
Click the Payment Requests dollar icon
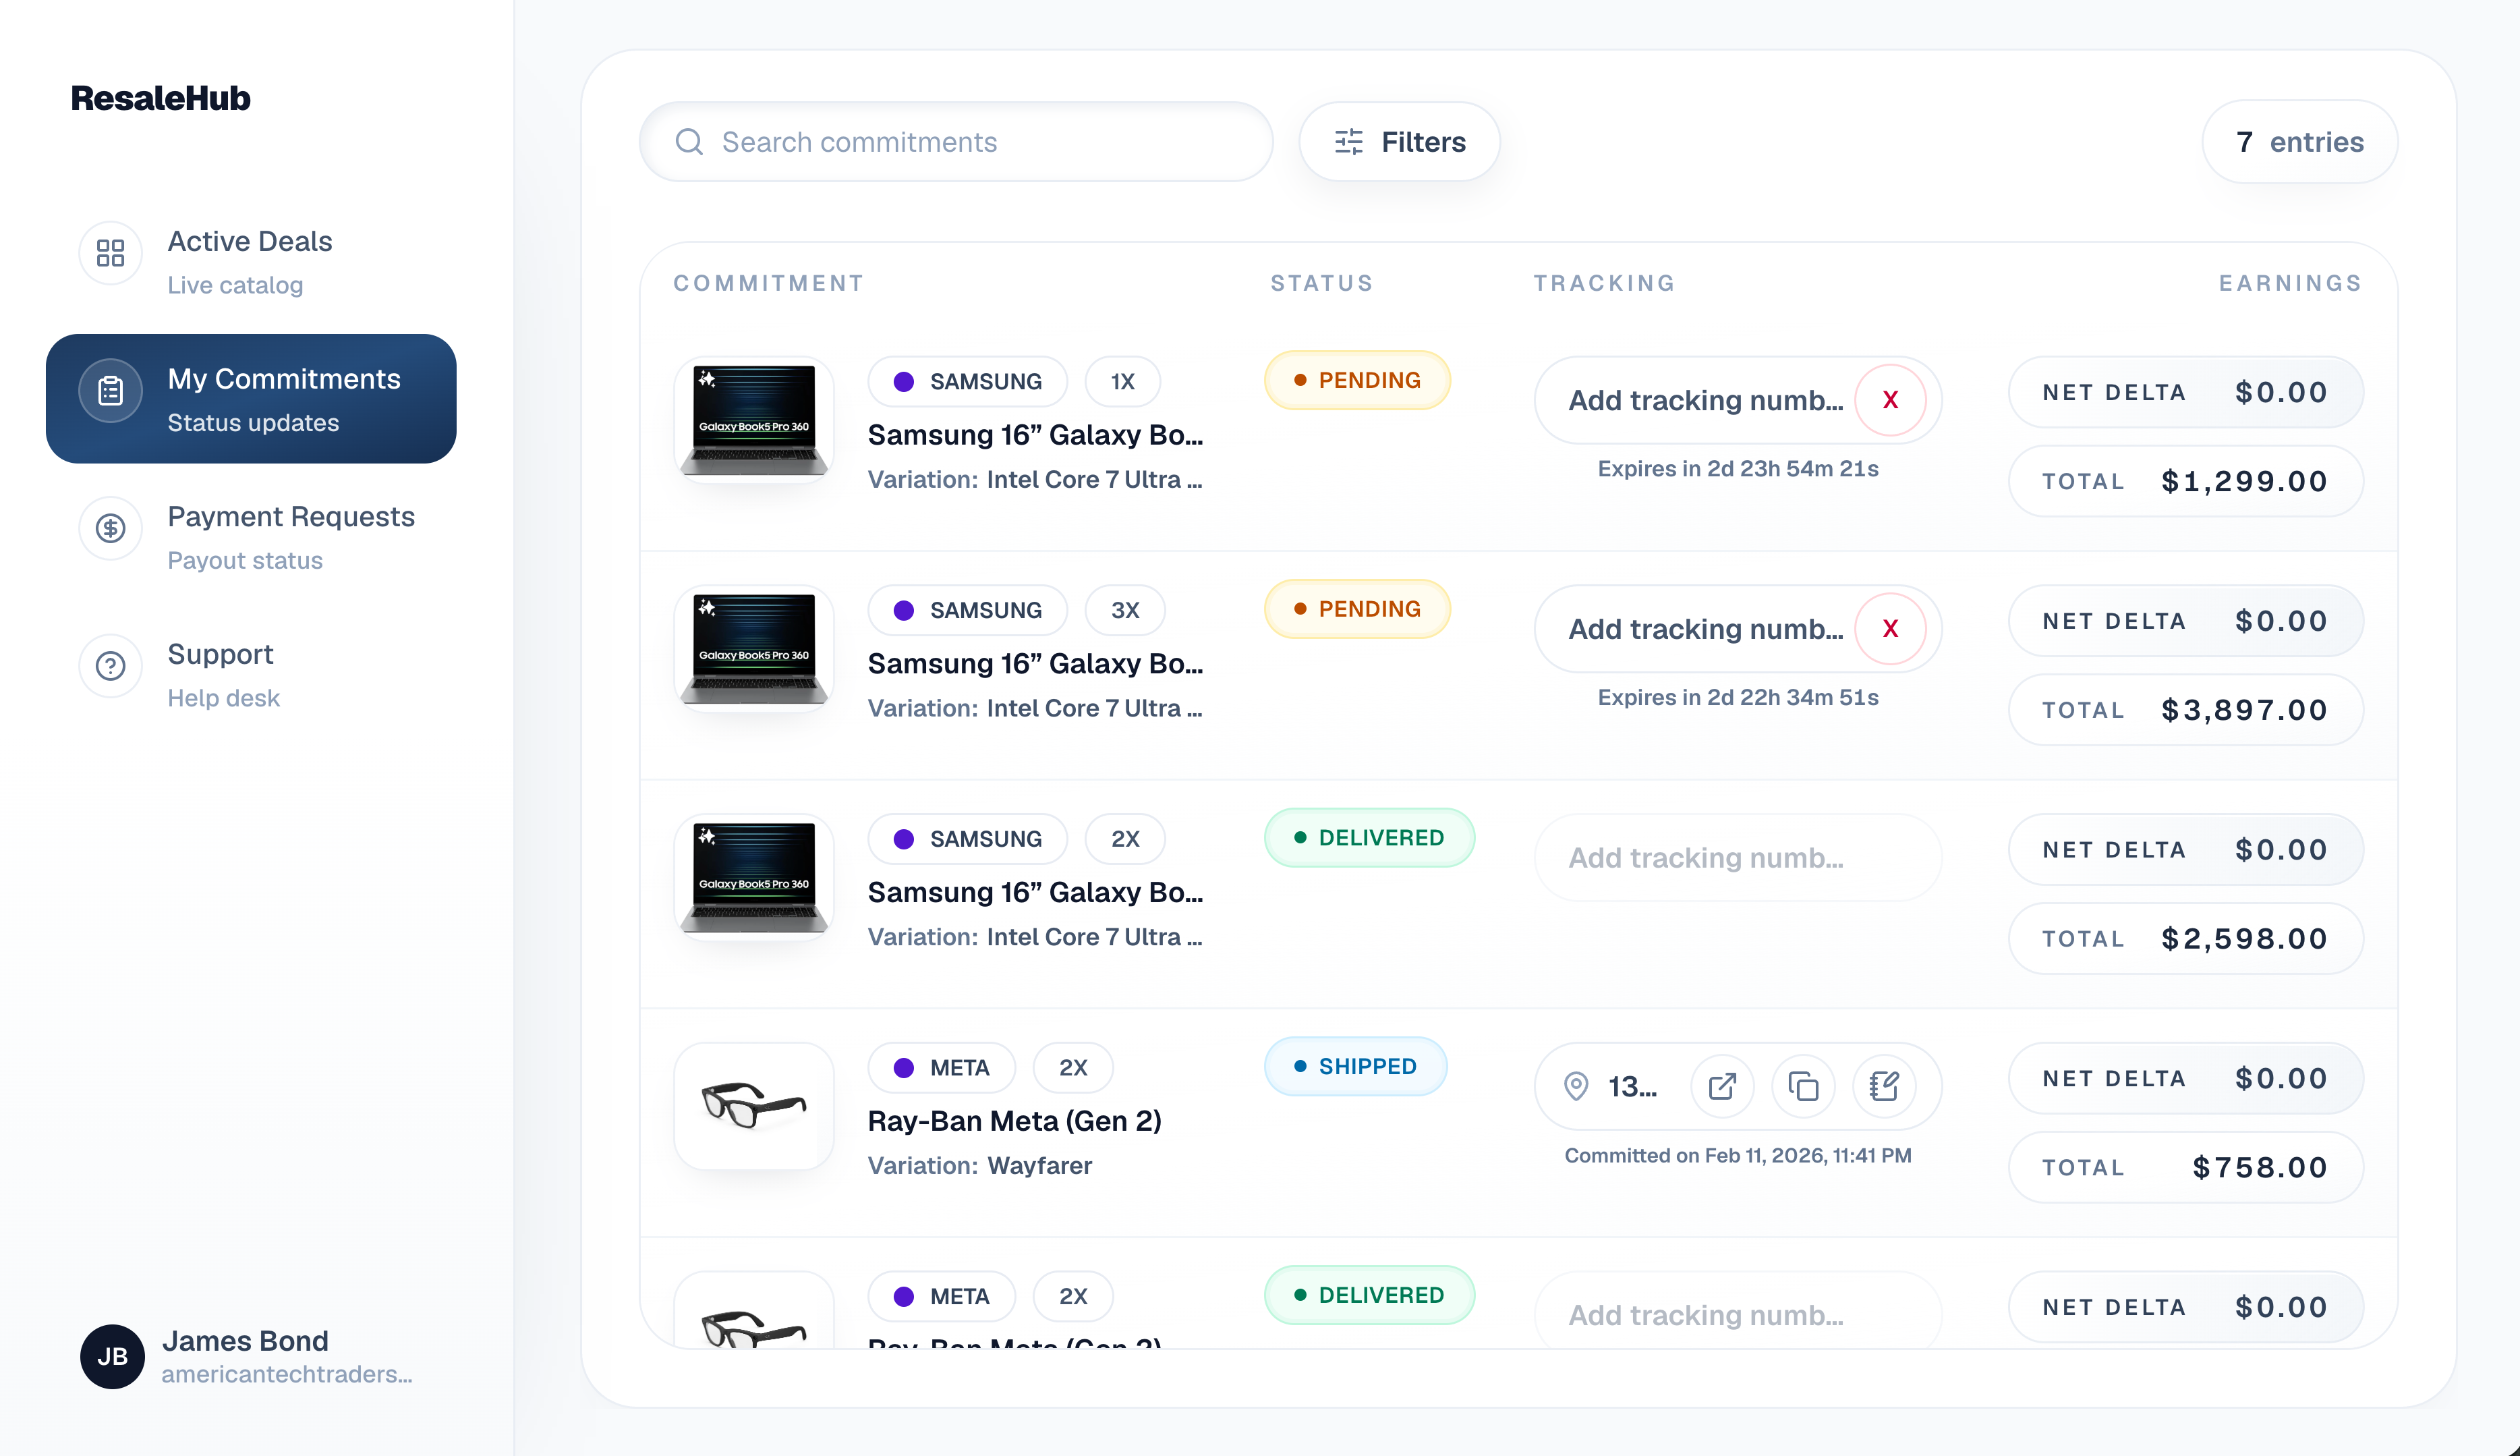click(x=110, y=528)
